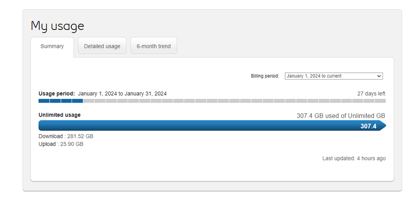The image size is (411, 199).
Task: Click the Download 281.52 GB line
Action: (x=66, y=136)
